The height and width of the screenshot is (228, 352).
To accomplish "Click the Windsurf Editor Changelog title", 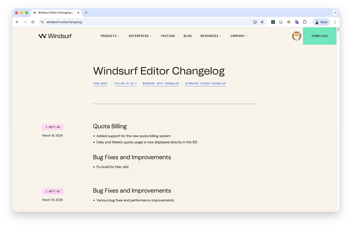I will coord(159,71).
